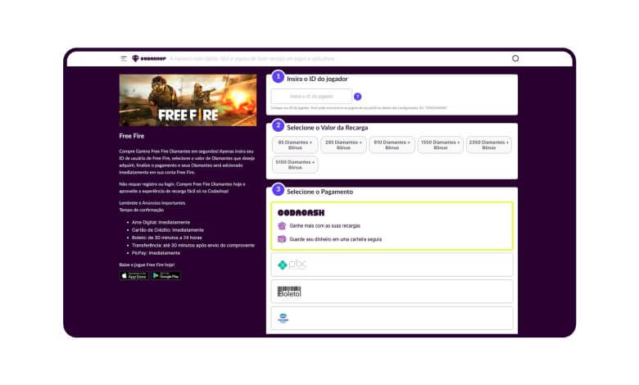The image size is (639, 385).
Task: Click the Free Fire banner image
Action: pos(176,101)
